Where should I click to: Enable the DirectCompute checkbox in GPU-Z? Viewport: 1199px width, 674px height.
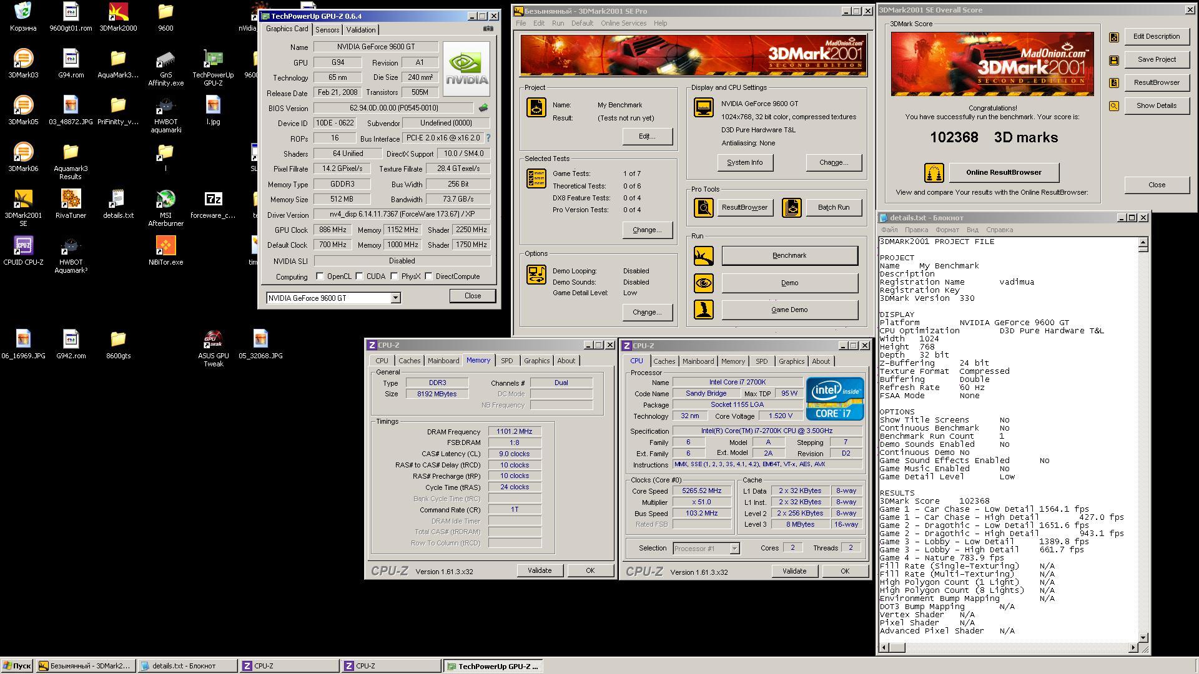428,276
